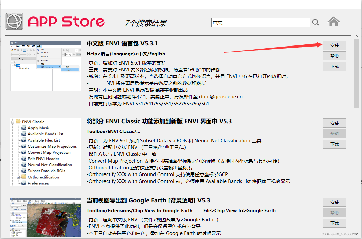This screenshot has width=362, height=239.
Task: Open the 中文版 ENVI 语言包 preview thumbnail
Action: click(45, 66)
